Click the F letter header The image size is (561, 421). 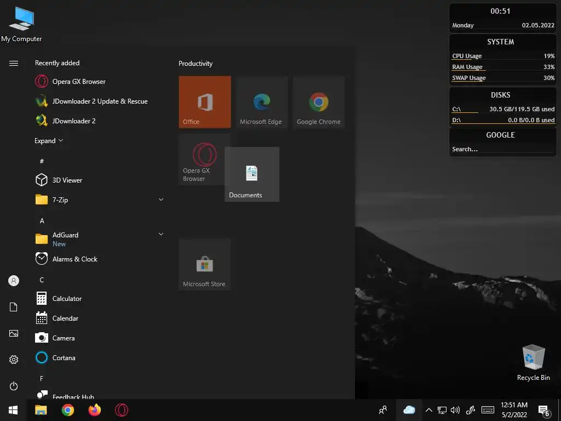42,378
